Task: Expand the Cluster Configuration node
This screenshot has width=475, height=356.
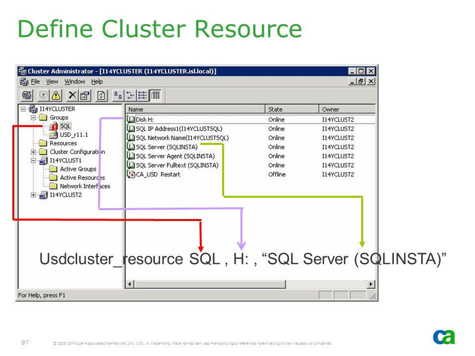Action: point(33,152)
